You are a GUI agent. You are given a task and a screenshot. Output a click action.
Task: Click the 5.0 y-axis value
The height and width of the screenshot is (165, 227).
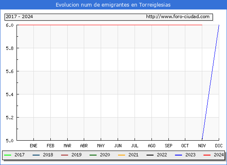(9, 141)
